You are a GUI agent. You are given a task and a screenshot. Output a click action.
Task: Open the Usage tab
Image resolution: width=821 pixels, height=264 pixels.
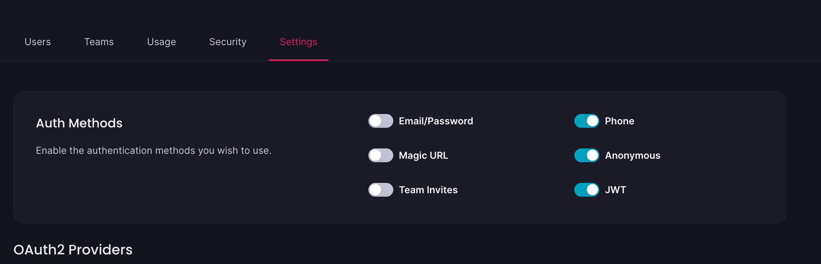coord(162,42)
